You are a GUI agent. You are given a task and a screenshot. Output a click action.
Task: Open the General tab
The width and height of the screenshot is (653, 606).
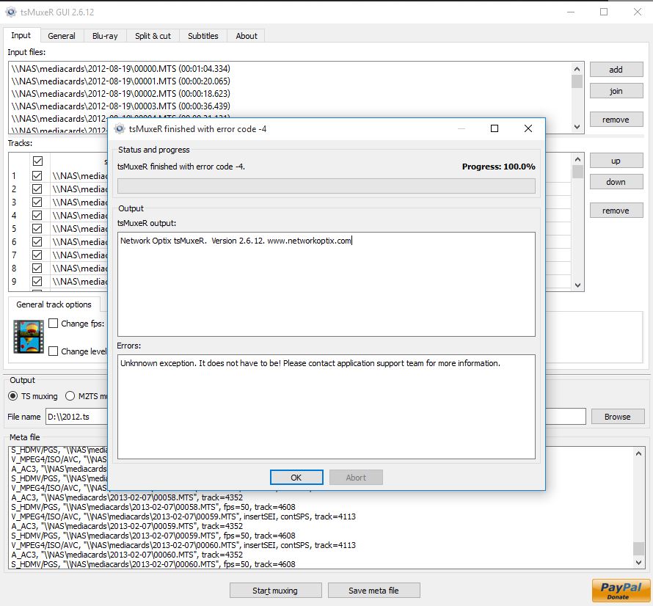point(62,36)
